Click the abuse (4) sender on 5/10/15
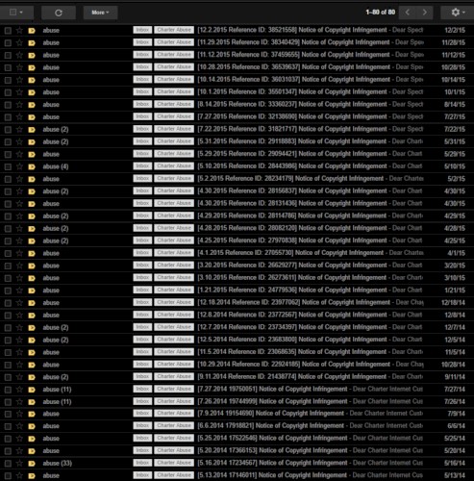Screen dimensions: 474x481 [56, 166]
